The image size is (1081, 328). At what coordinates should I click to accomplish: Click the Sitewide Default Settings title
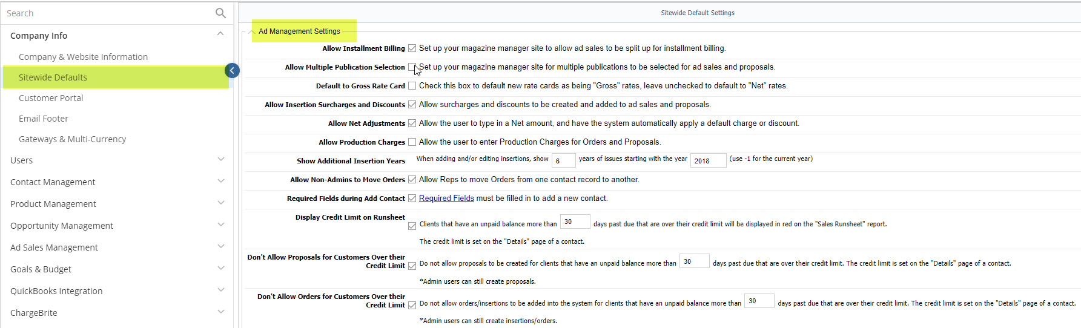(x=698, y=13)
